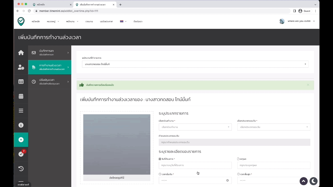The height and width of the screenshot is (187, 333).
Task: Open the รายงาน menu item
Action: point(89,22)
